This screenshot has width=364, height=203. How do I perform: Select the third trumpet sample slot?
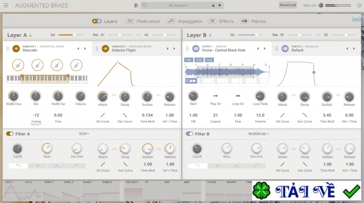pos(57,65)
